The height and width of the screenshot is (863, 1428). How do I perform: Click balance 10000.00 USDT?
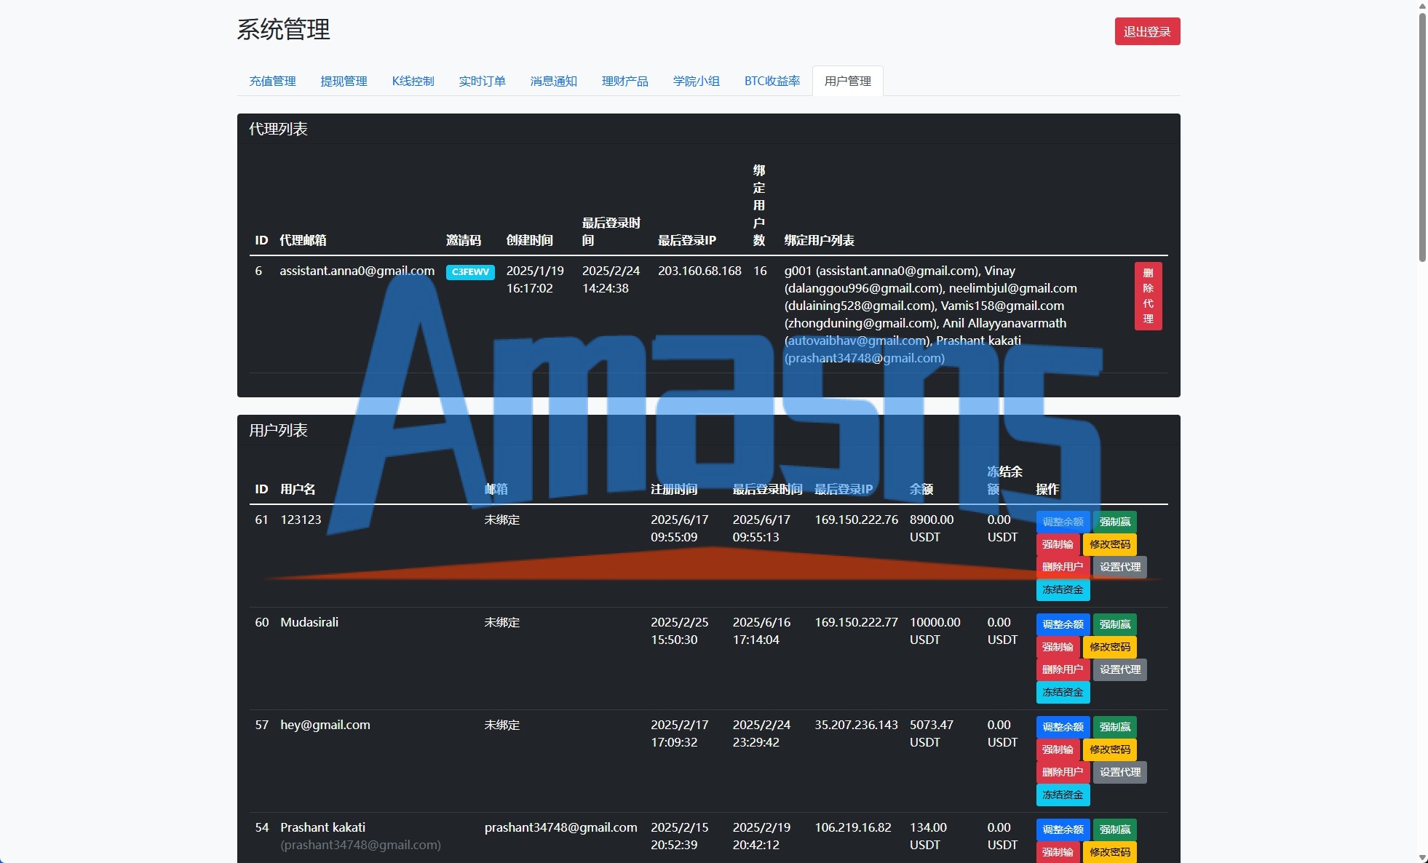935,631
